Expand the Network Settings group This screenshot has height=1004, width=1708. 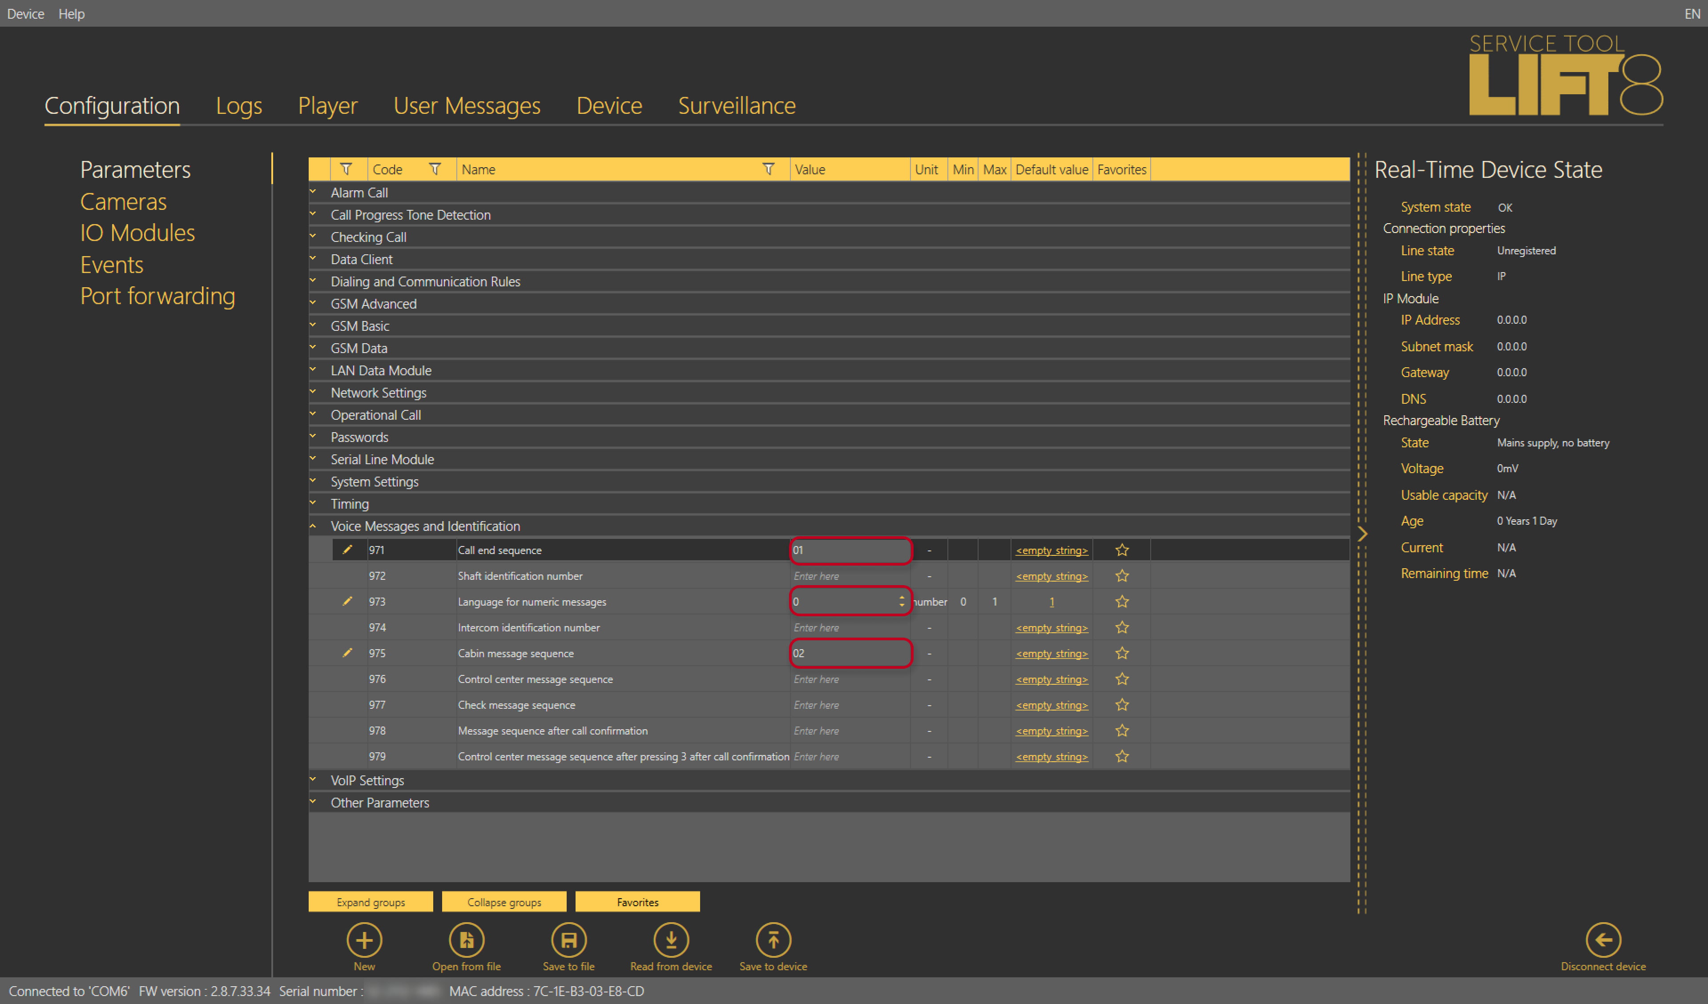tap(313, 392)
